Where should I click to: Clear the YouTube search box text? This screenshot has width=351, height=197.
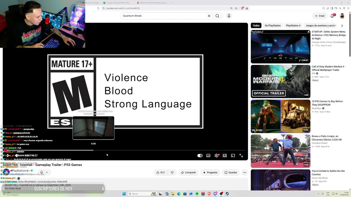[209, 16]
